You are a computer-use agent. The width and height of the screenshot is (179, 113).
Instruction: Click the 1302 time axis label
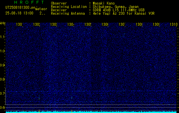point(37,24)
